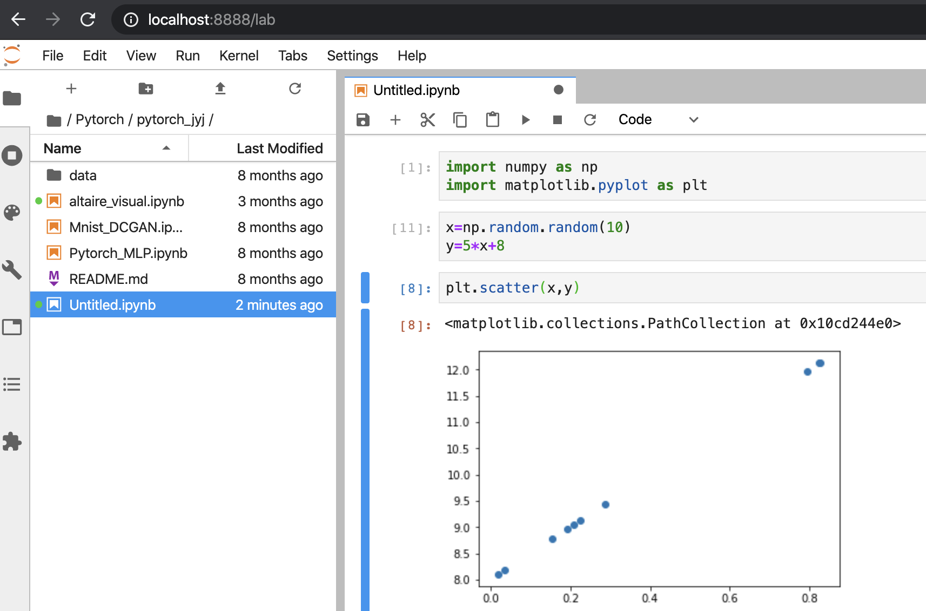The image size is (926, 611).
Task: Copy the selected cell
Action: (460, 120)
